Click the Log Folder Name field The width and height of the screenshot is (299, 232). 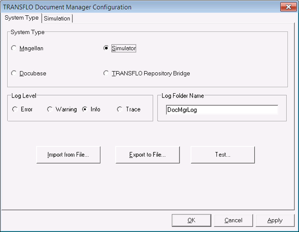coord(222,110)
